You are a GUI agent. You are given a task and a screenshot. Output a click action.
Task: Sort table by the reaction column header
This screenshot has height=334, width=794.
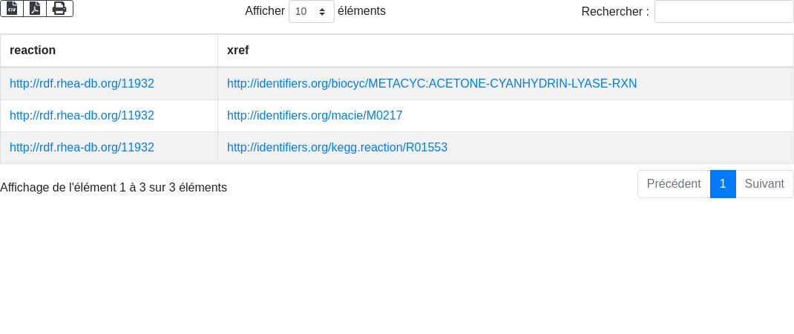click(x=33, y=50)
